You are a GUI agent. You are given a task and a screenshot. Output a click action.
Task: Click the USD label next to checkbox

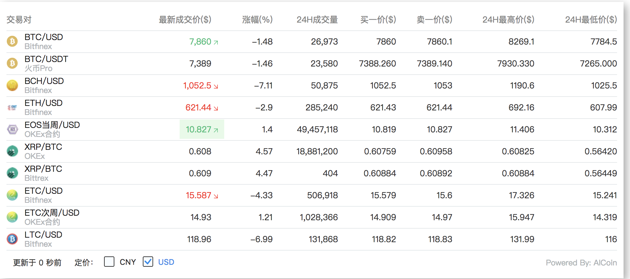[166, 262]
